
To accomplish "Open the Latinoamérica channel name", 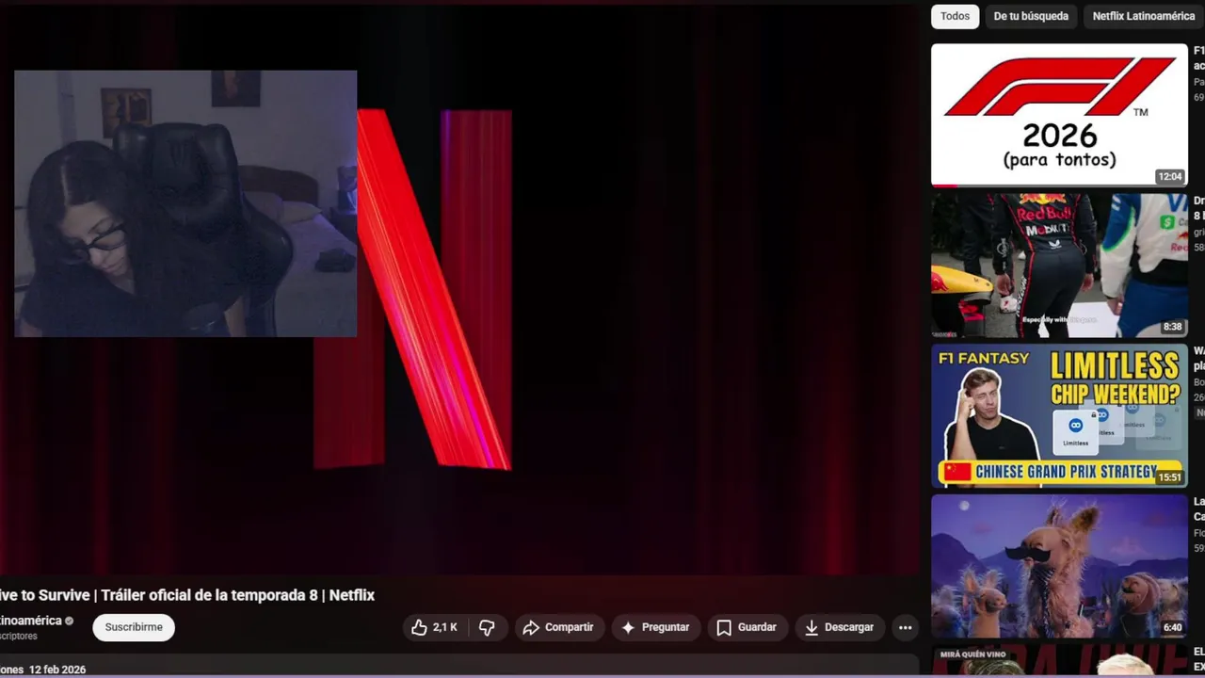I will [31, 621].
